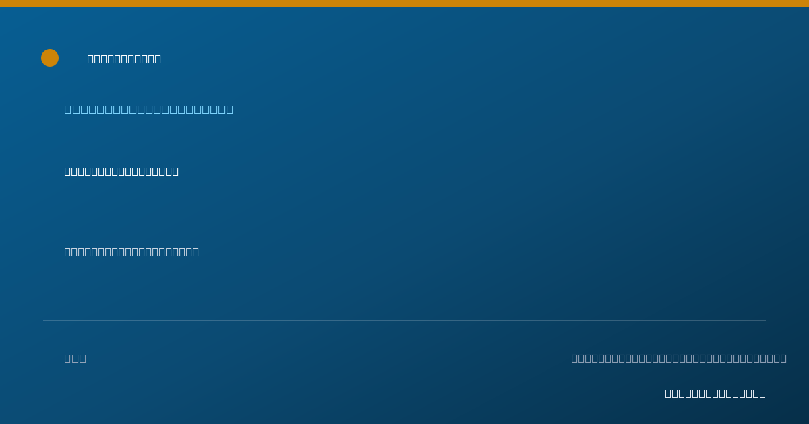Click the light-blue headline text line
The image size is (809, 424).
[149, 109]
